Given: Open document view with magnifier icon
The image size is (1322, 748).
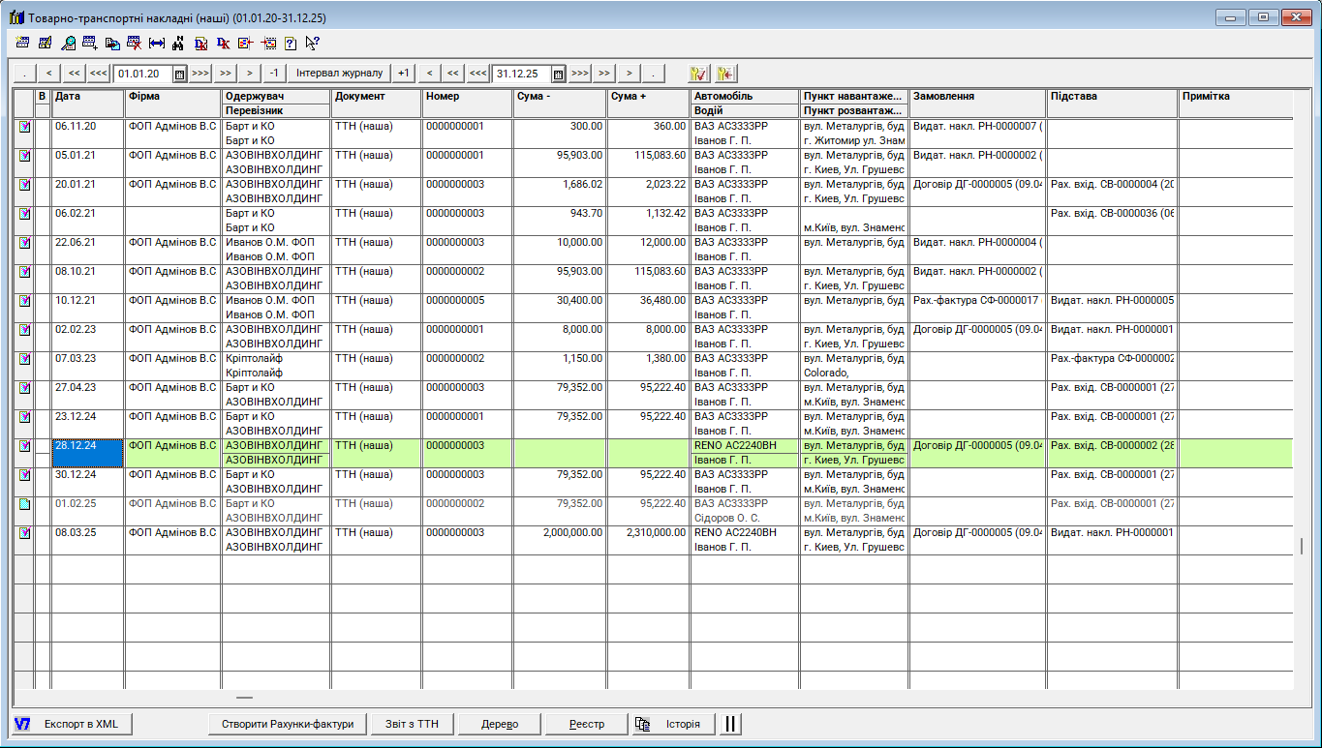Looking at the screenshot, I should point(68,43).
